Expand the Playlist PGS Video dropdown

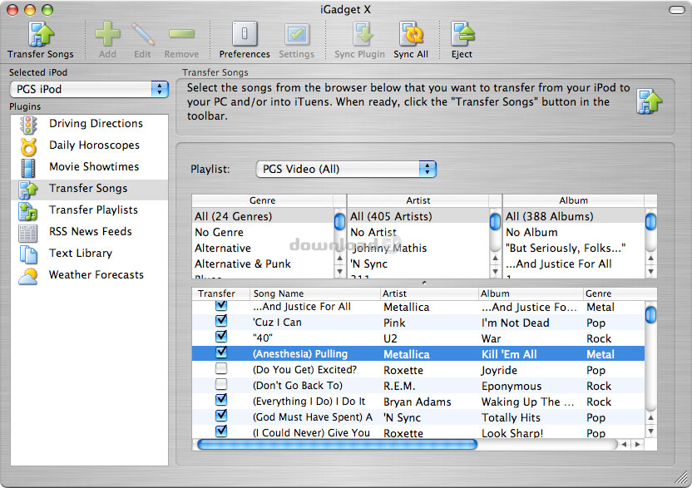[345, 170]
